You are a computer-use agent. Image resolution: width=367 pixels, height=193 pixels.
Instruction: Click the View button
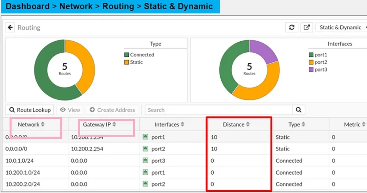click(70, 110)
